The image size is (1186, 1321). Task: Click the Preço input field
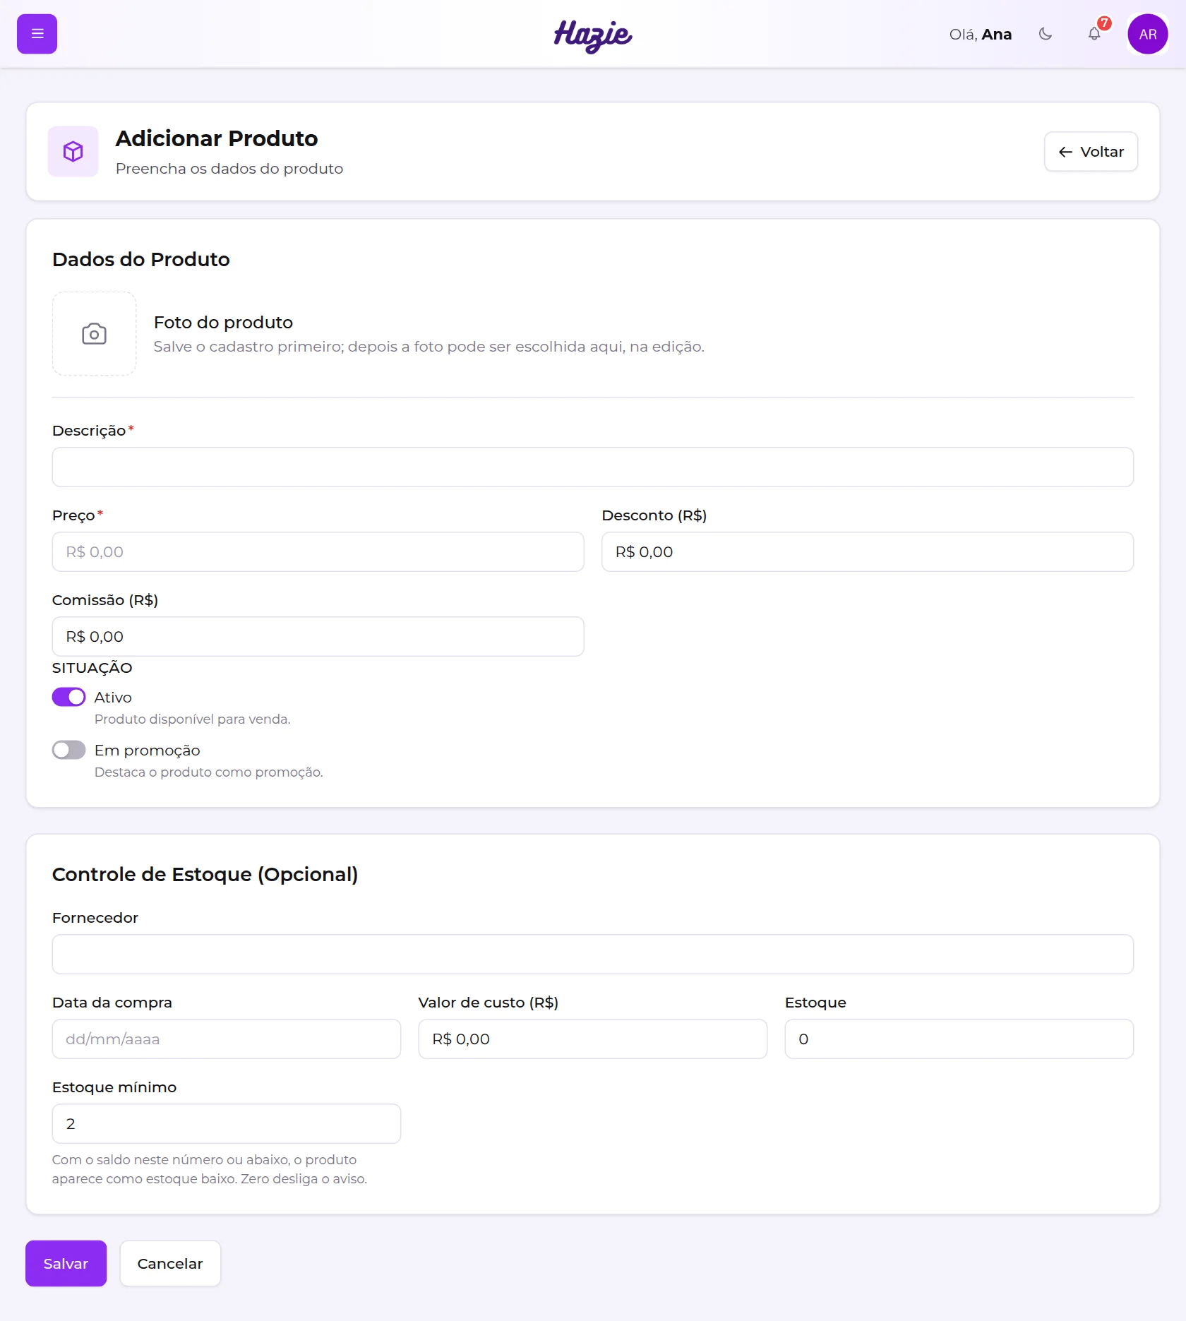318,551
